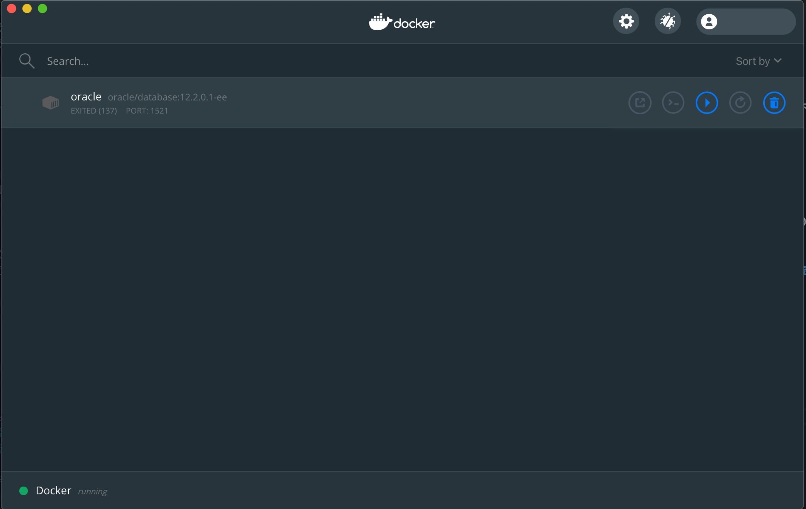806x509 pixels.
Task: Click the PORT: 1521 label on oracle
Action: tap(147, 111)
